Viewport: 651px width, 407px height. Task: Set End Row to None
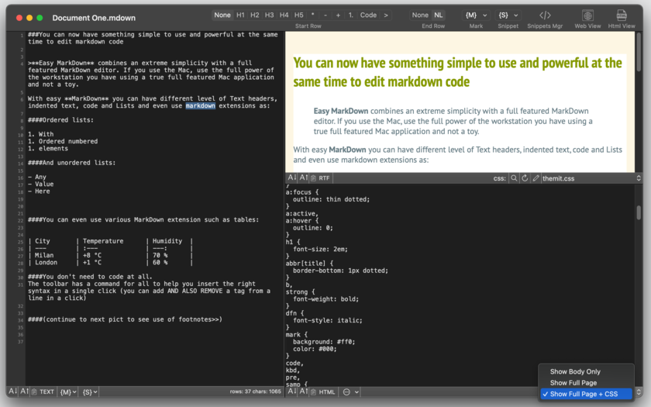tap(420, 15)
